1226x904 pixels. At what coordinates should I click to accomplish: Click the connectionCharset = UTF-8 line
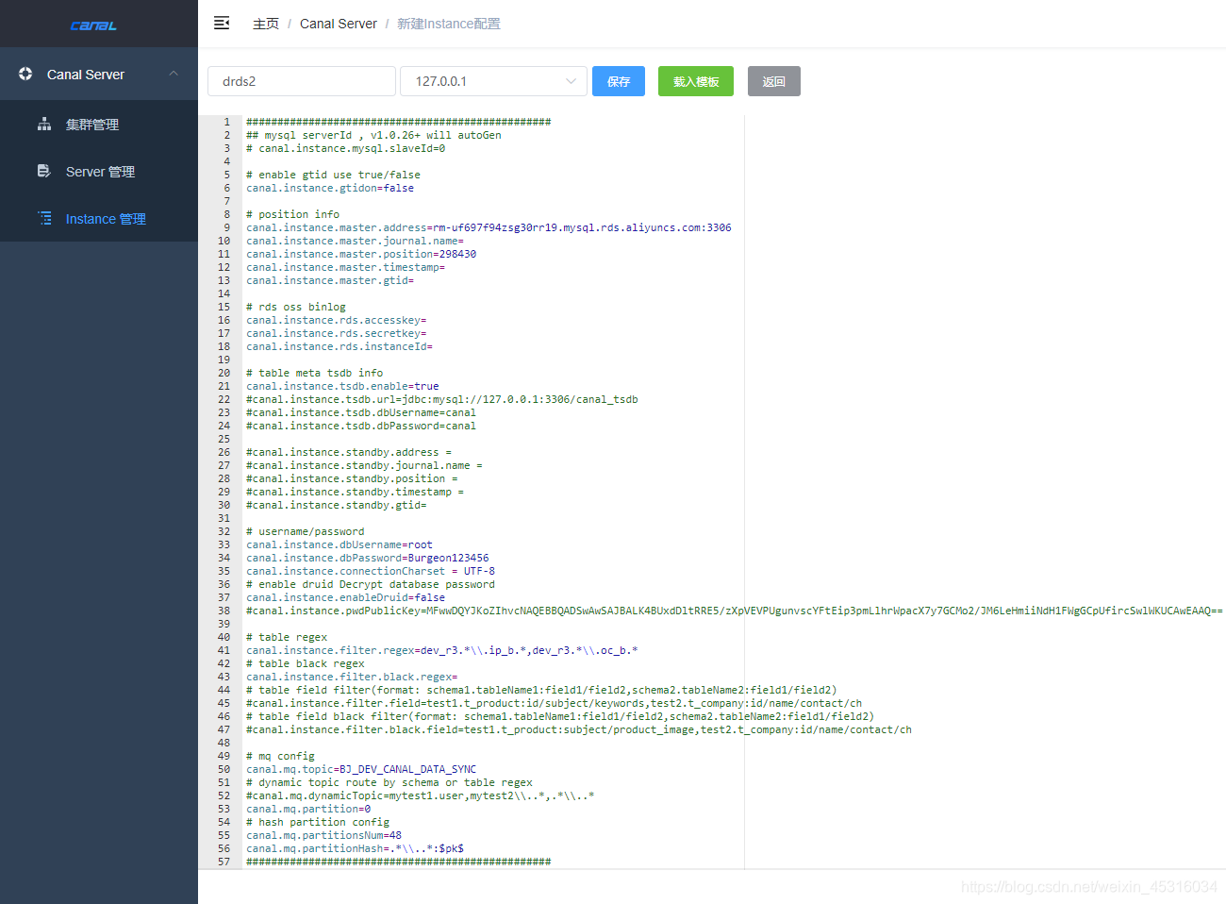[371, 571]
